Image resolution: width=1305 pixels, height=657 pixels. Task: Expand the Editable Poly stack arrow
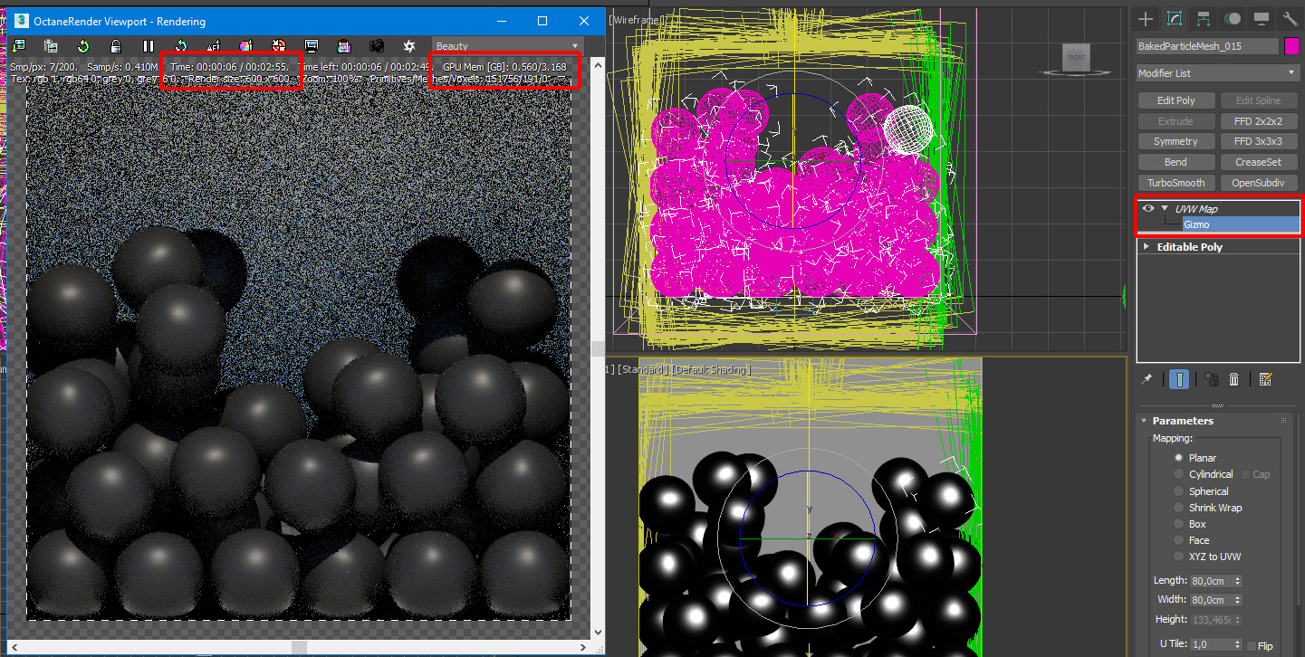(1147, 247)
